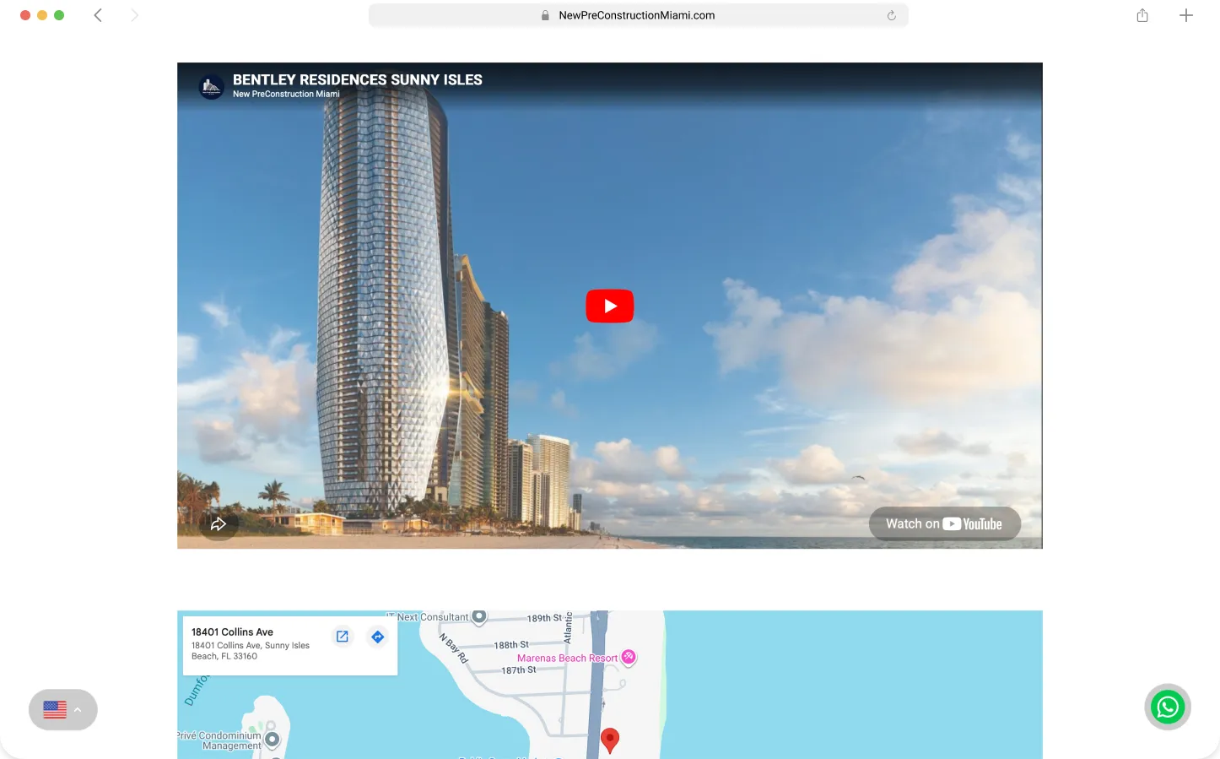Expand the US flag language selector
Screen dimensions: 1220x759
(x=63, y=710)
